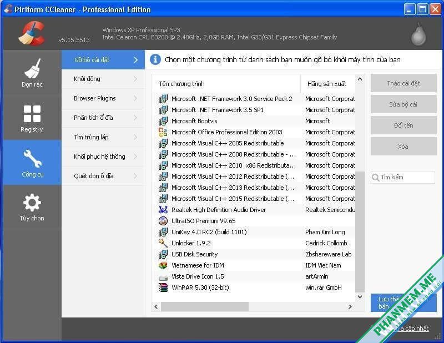Open Tùy chọn gear settings
Image resolution: width=444 pixels, height=343 pixels.
(x=32, y=207)
